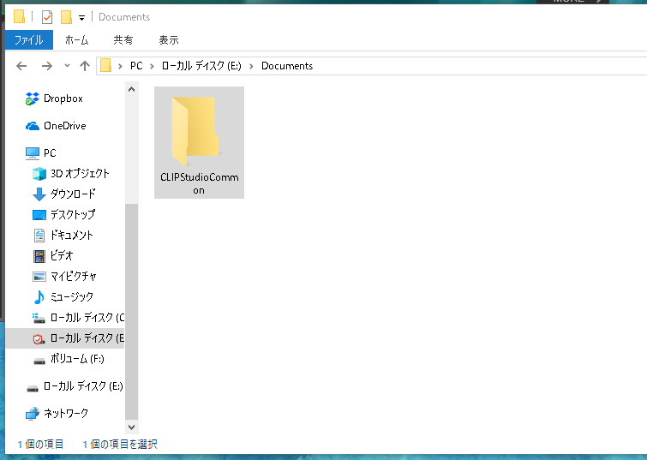Navigate up one level with up arrow

pos(84,66)
